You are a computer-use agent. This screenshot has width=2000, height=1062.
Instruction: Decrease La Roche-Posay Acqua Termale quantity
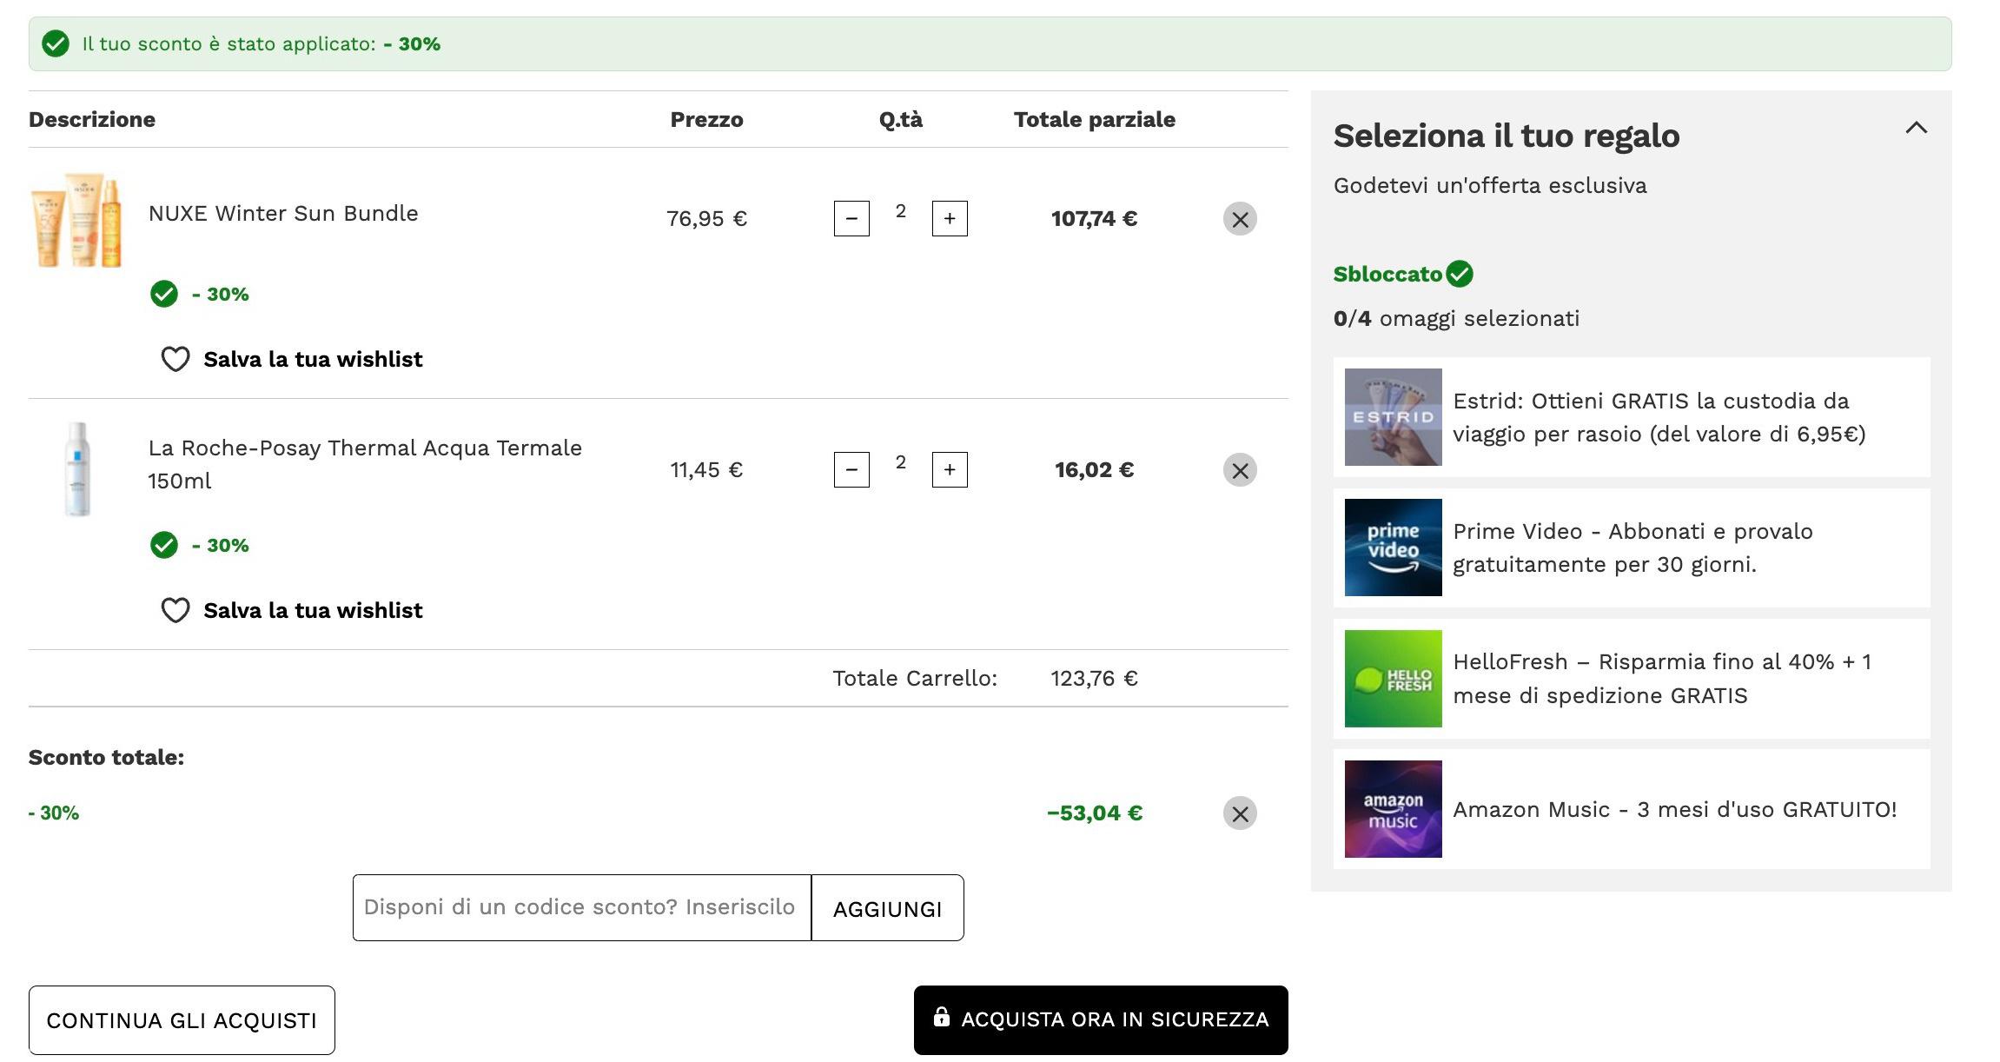pyautogui.click(x=851, y=469)
